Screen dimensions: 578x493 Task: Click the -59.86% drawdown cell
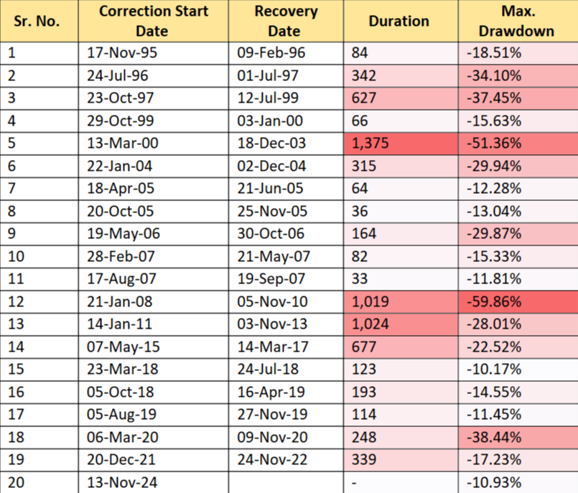coord(517,302)
